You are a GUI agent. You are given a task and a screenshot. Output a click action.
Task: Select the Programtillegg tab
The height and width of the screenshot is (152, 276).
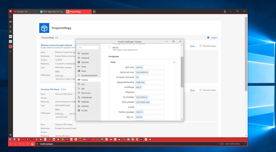[78, 12]
